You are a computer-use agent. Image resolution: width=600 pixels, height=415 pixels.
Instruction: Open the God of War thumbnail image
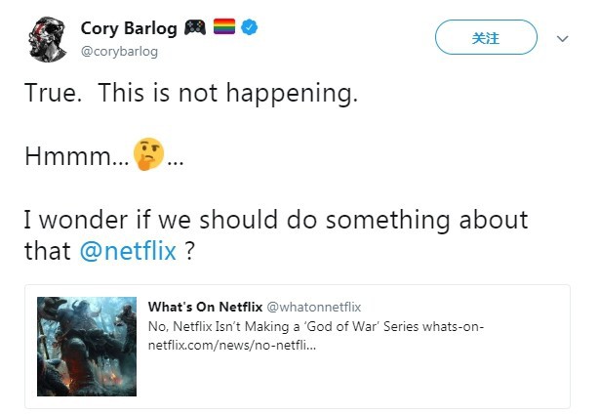click(x=87, y=347)
